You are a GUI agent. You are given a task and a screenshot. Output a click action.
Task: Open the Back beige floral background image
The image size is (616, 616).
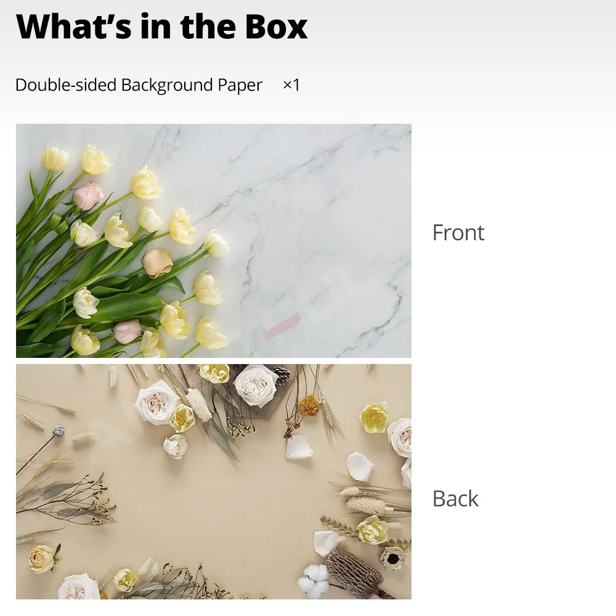tap(214, 481)
